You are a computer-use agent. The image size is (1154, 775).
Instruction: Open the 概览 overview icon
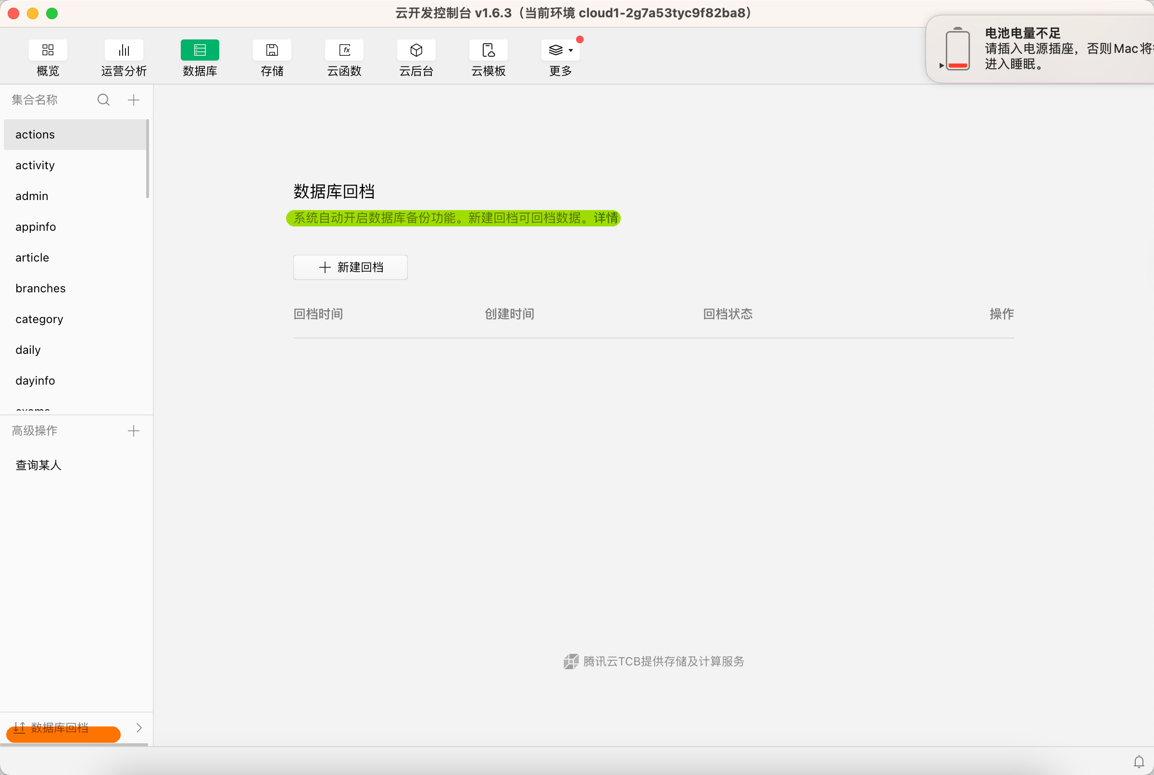[x=48, y=50]
